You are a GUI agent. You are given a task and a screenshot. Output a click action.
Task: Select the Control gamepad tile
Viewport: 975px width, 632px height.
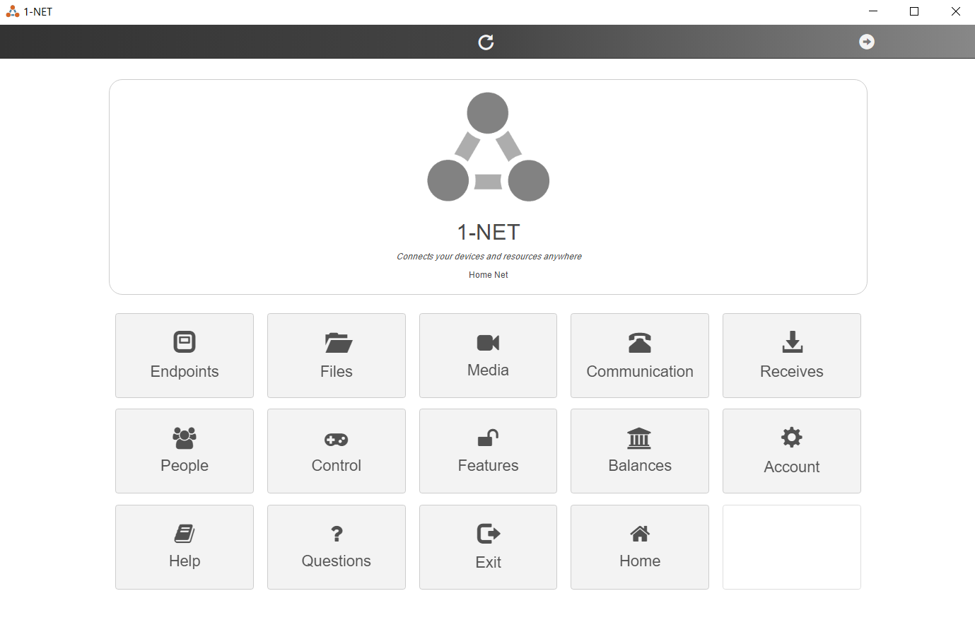[x=337, y=451]
